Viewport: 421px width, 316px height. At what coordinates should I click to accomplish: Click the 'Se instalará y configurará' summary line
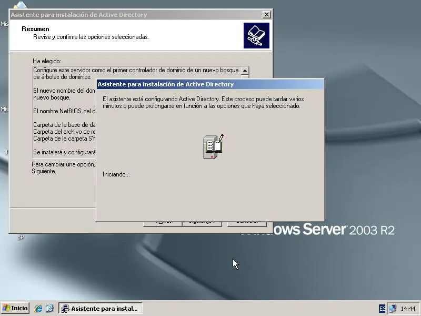64,152
